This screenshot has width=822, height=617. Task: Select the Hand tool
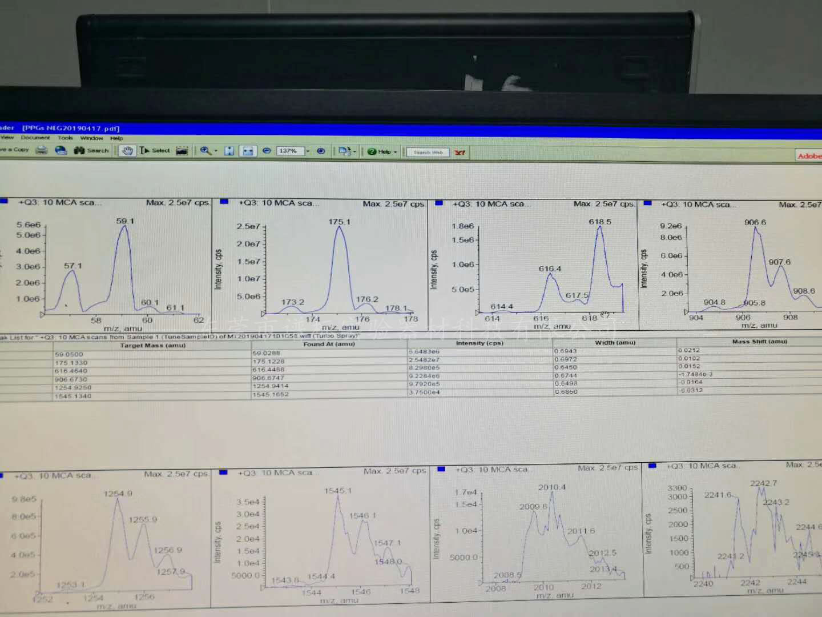coord(127,150)
